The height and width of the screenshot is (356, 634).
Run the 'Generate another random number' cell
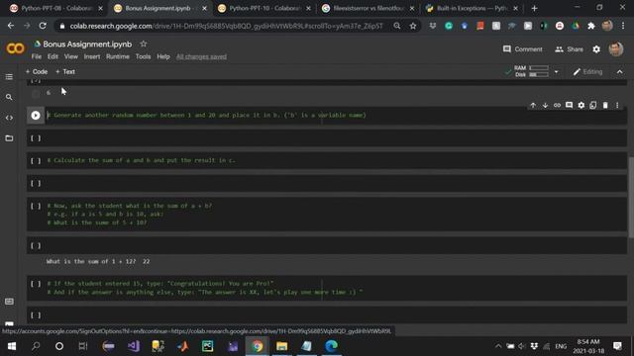coord(36,116)
